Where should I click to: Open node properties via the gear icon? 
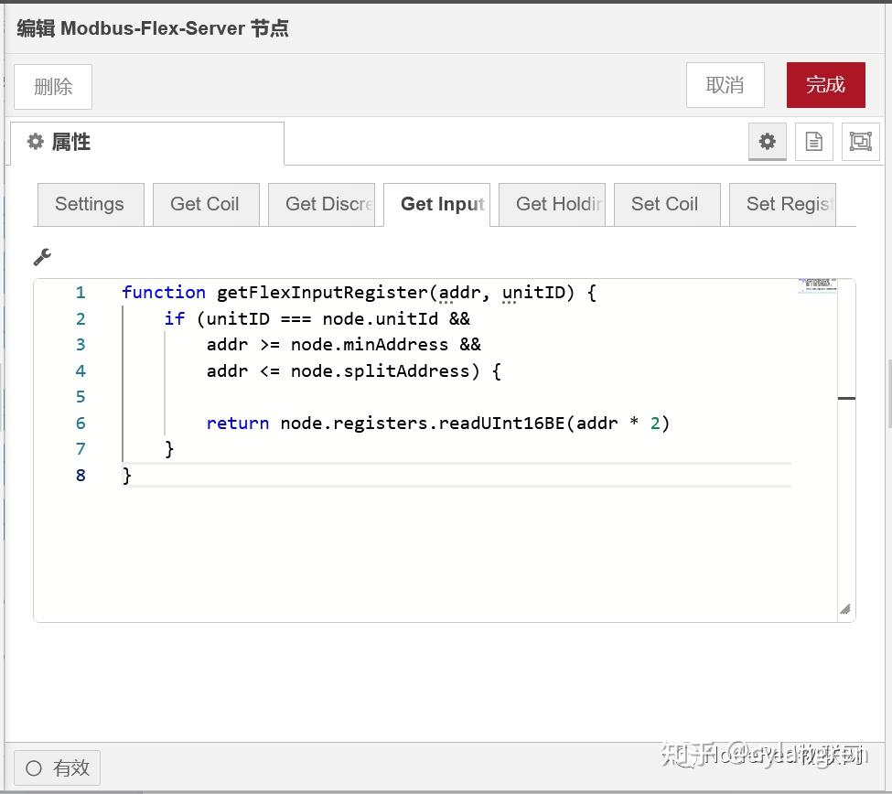(x=767, y=142)
